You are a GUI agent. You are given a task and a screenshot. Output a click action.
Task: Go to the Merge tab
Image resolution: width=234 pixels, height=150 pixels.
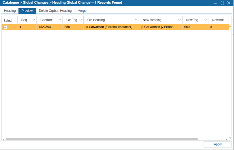pos(82,11)
